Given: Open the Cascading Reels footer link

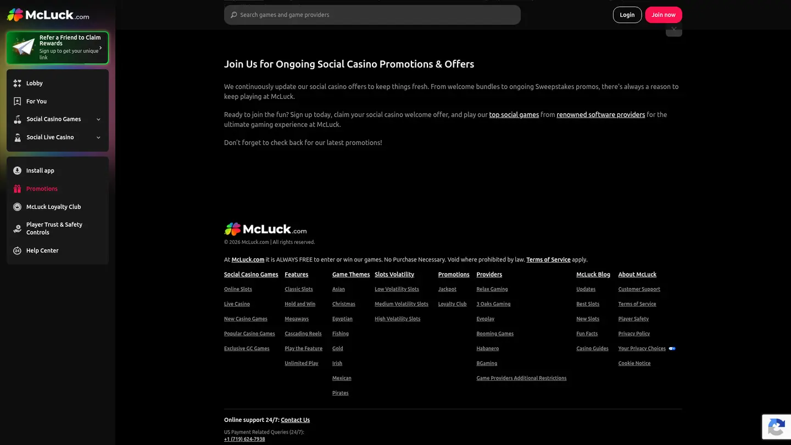Looking at the screenshot, I should (303, 333).
